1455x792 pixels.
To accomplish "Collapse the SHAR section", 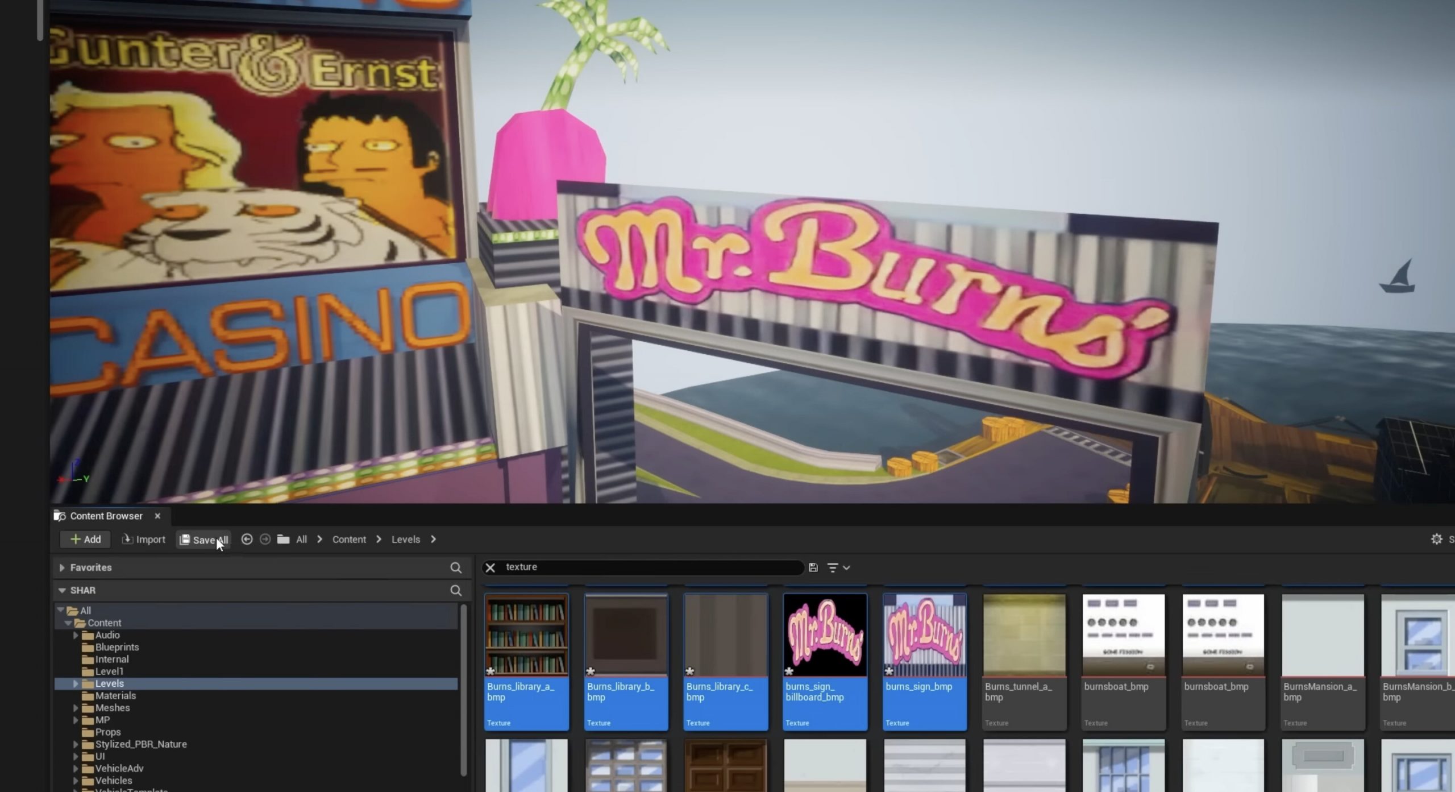I will click(62, 590).
